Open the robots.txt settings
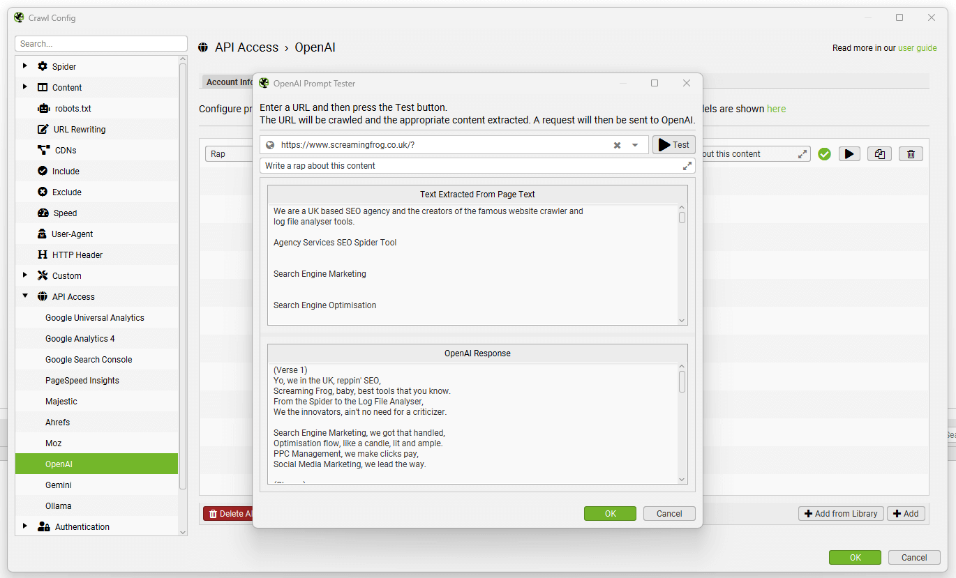Screen dimensions: 956x578 click(x=73, y=109)
